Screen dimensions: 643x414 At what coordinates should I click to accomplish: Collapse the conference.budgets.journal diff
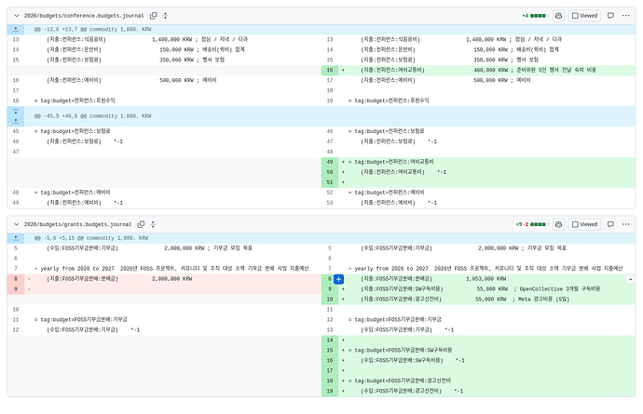click(17, 16)
